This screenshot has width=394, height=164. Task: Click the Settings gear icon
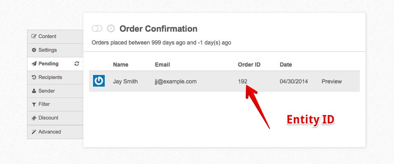(x=34, y=50)
